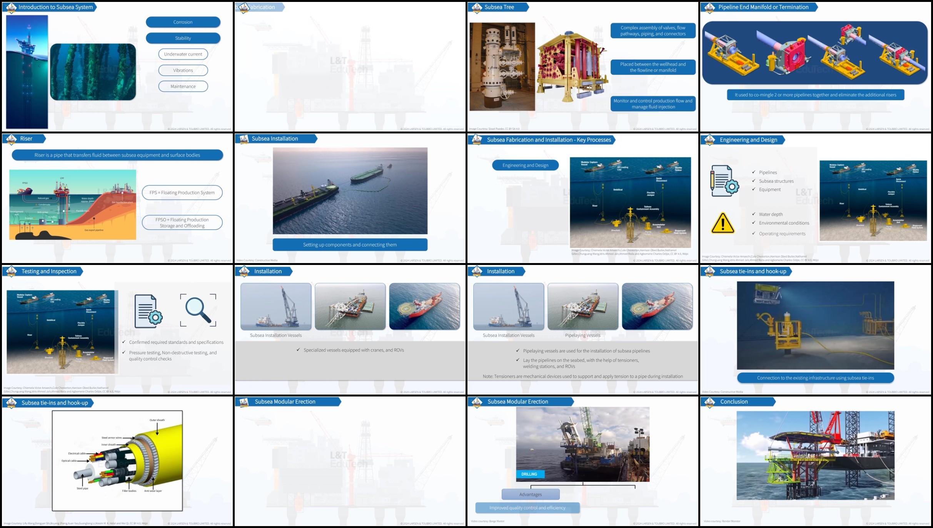Click the 'Anti-wear layer' label on cable diagram
This screenshot has height=528, width=933.
tap(153, 491)
